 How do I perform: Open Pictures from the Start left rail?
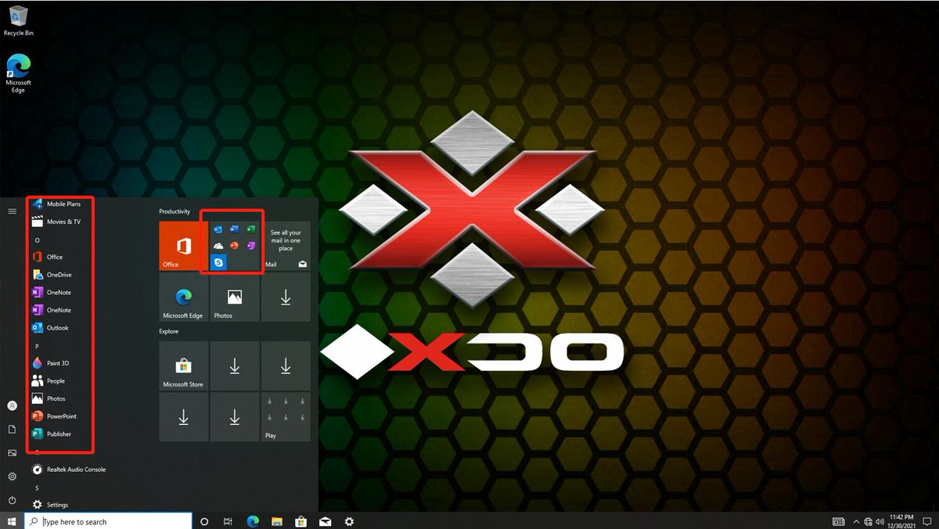coord(12,453)
